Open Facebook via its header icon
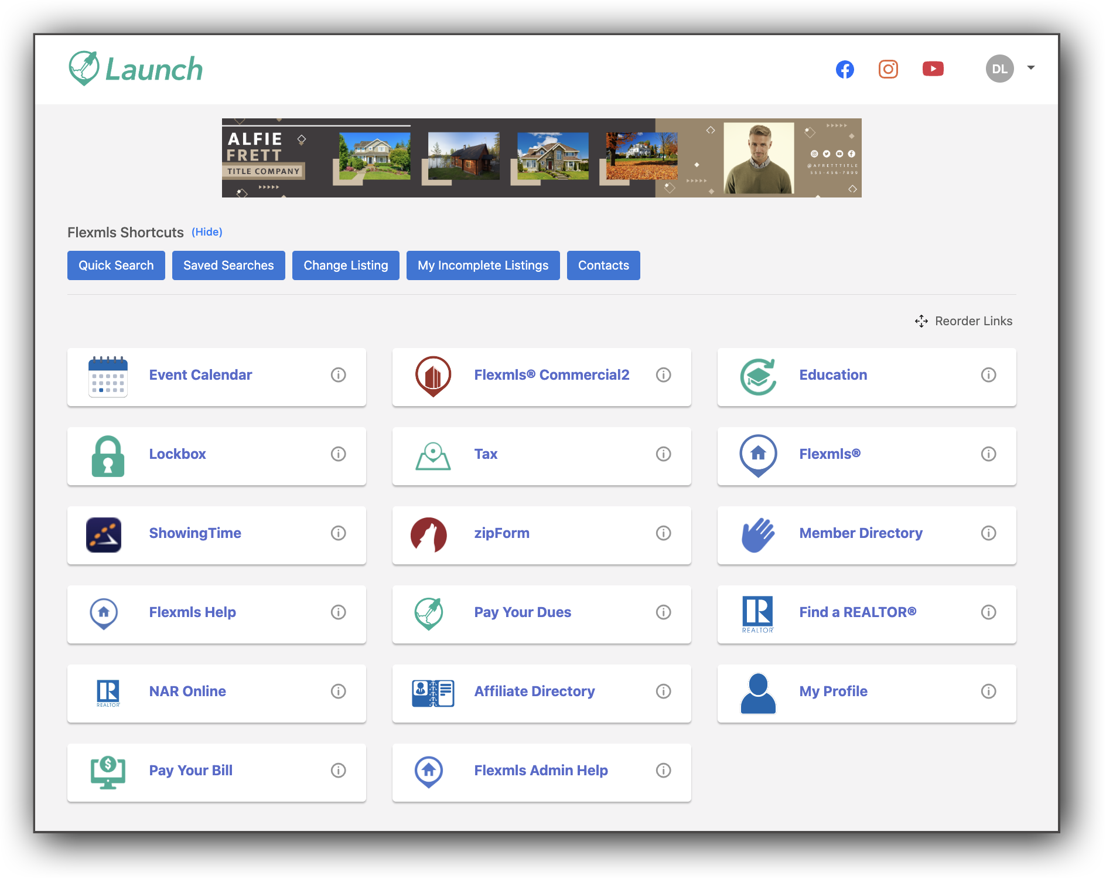 (x=844, y=69)
